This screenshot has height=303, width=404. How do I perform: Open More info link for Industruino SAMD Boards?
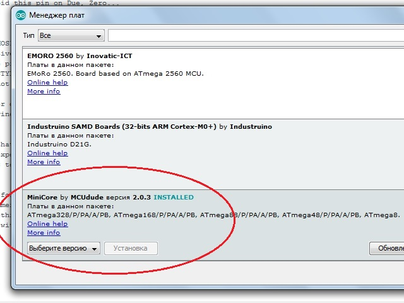[44, 162]
